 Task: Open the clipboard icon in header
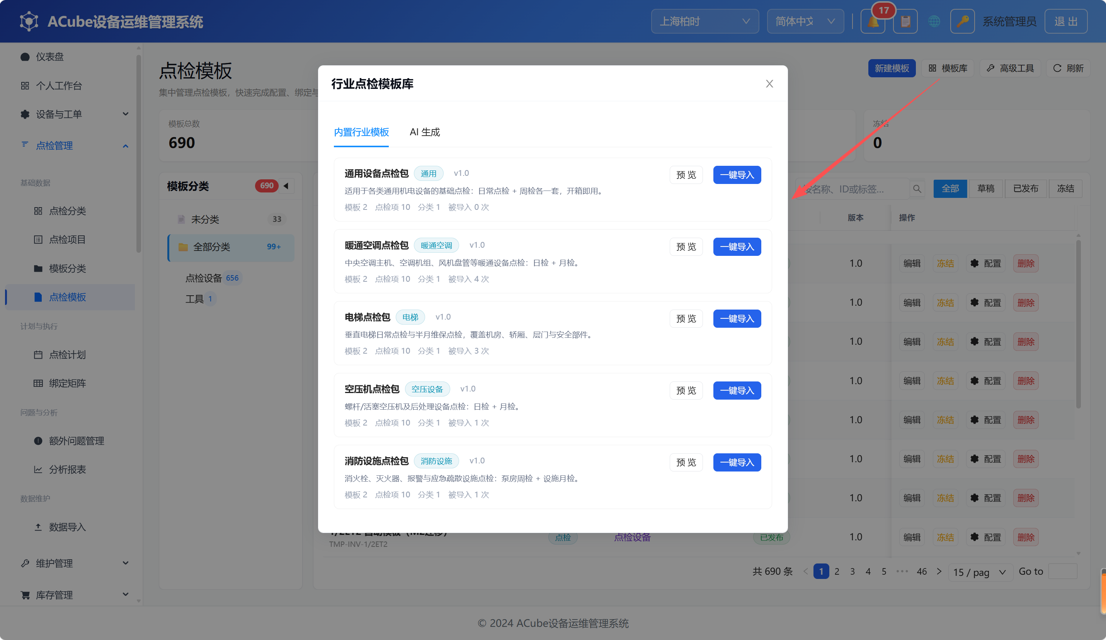[905, 21]
